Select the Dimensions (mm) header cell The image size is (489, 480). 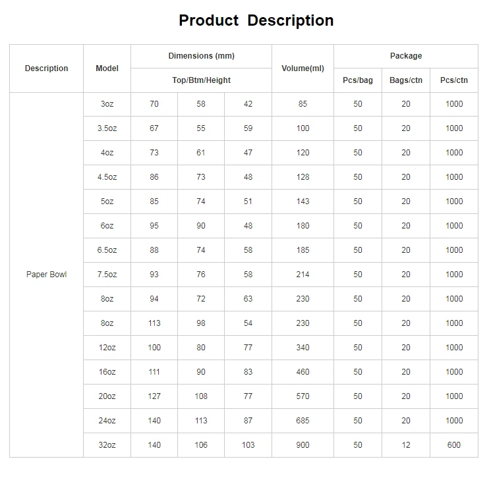(x=201, y=56)
